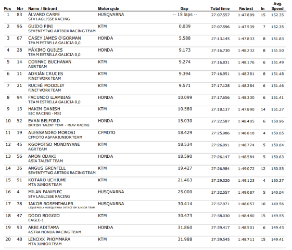
Task: Select rider name EVAN BELFORD
Action: (x=44, y=121)
